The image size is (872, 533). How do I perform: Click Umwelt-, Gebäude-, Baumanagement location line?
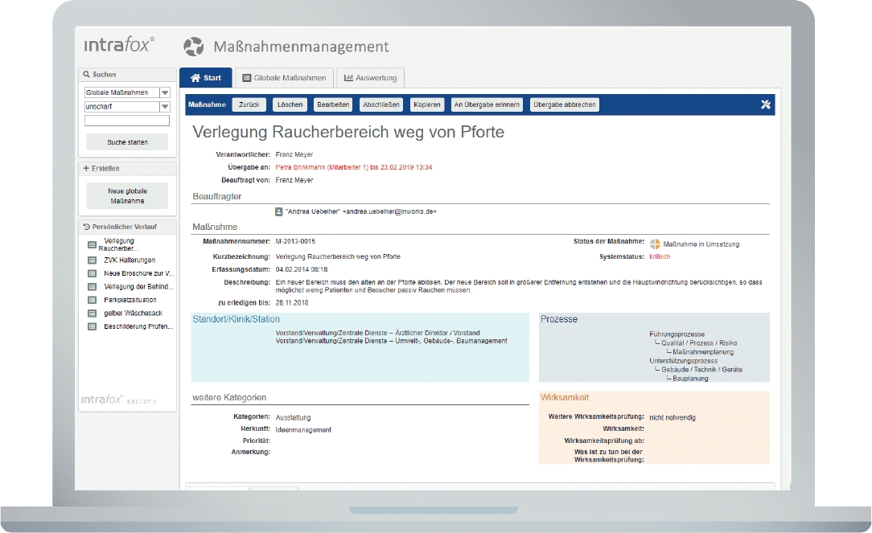click(392, 341)
